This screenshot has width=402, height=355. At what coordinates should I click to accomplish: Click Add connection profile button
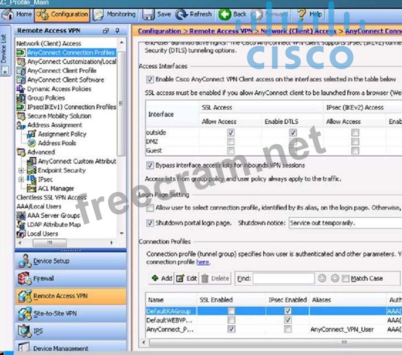pyautogui.click(x=162, y=278)
